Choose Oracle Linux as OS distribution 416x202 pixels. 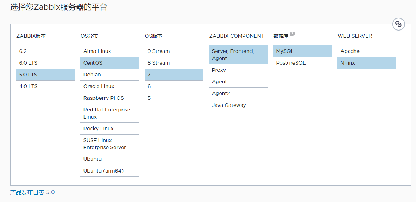(x=109, y=86)
